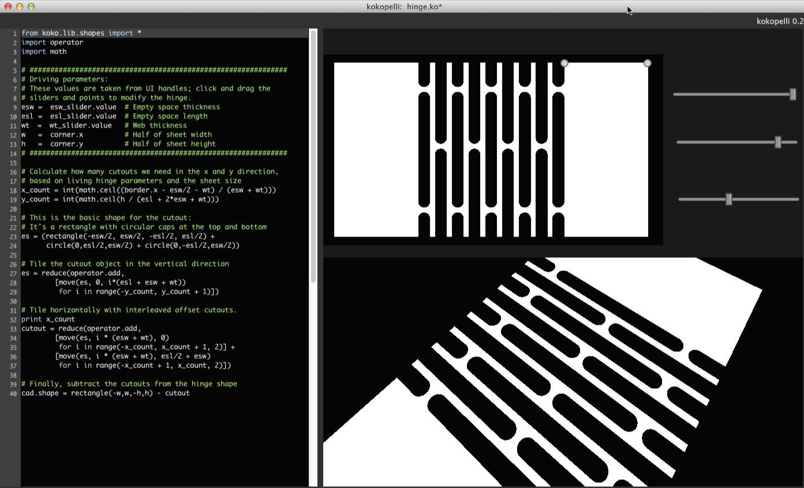Minimize the window with the yellow button
Image resolution: width=804 pixels, height=488 pixels.
[20, 6]
